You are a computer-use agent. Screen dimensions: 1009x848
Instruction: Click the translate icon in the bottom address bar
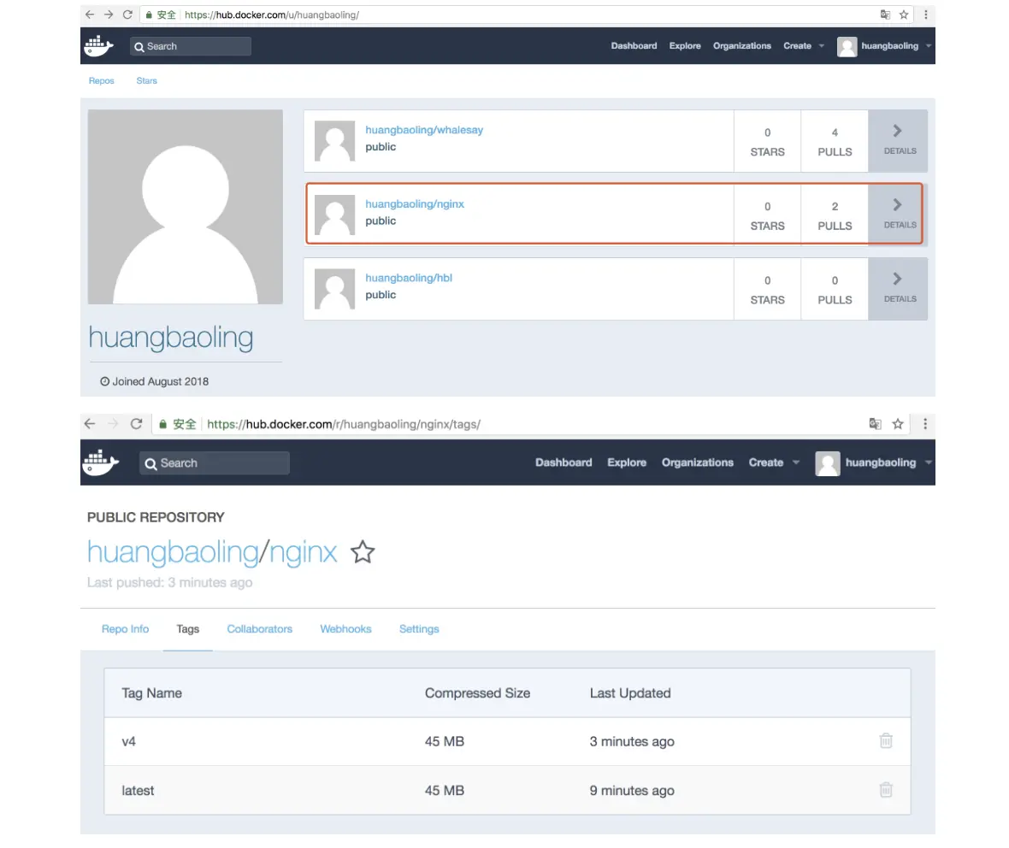875,423
